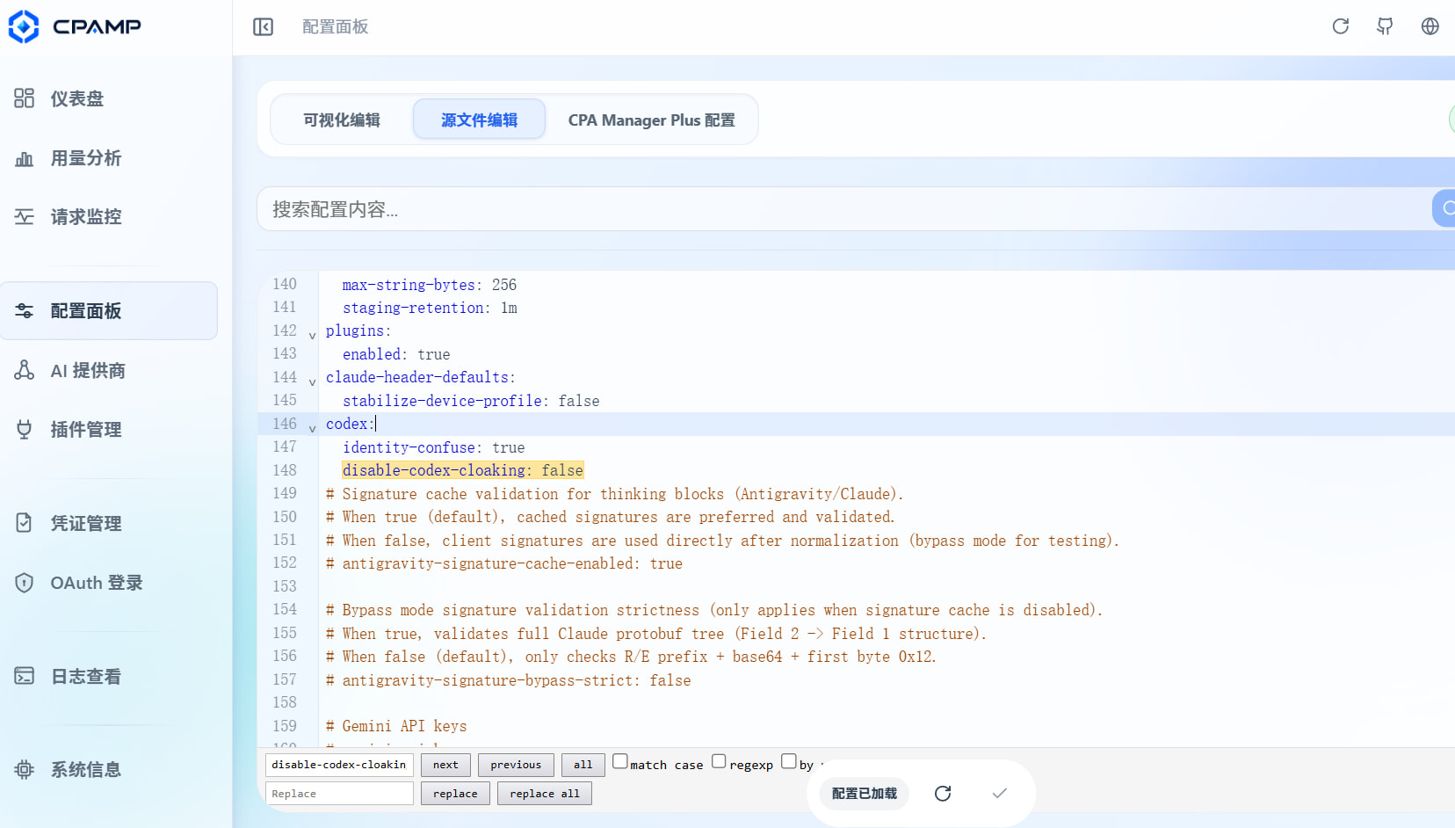Click the antigravity-signature-bypass-strict comment line
This screenshot has height=828, width=1455.
(x=509, y=680)
